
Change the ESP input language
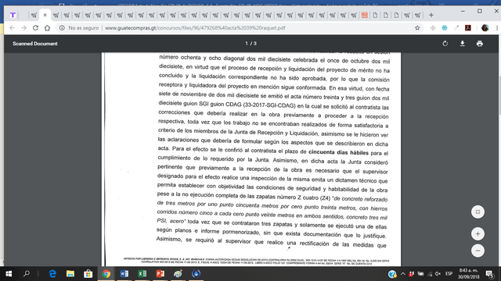(x=449, y=274)
